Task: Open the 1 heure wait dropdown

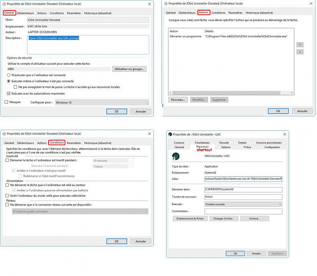Action: (x=112, y=167)
